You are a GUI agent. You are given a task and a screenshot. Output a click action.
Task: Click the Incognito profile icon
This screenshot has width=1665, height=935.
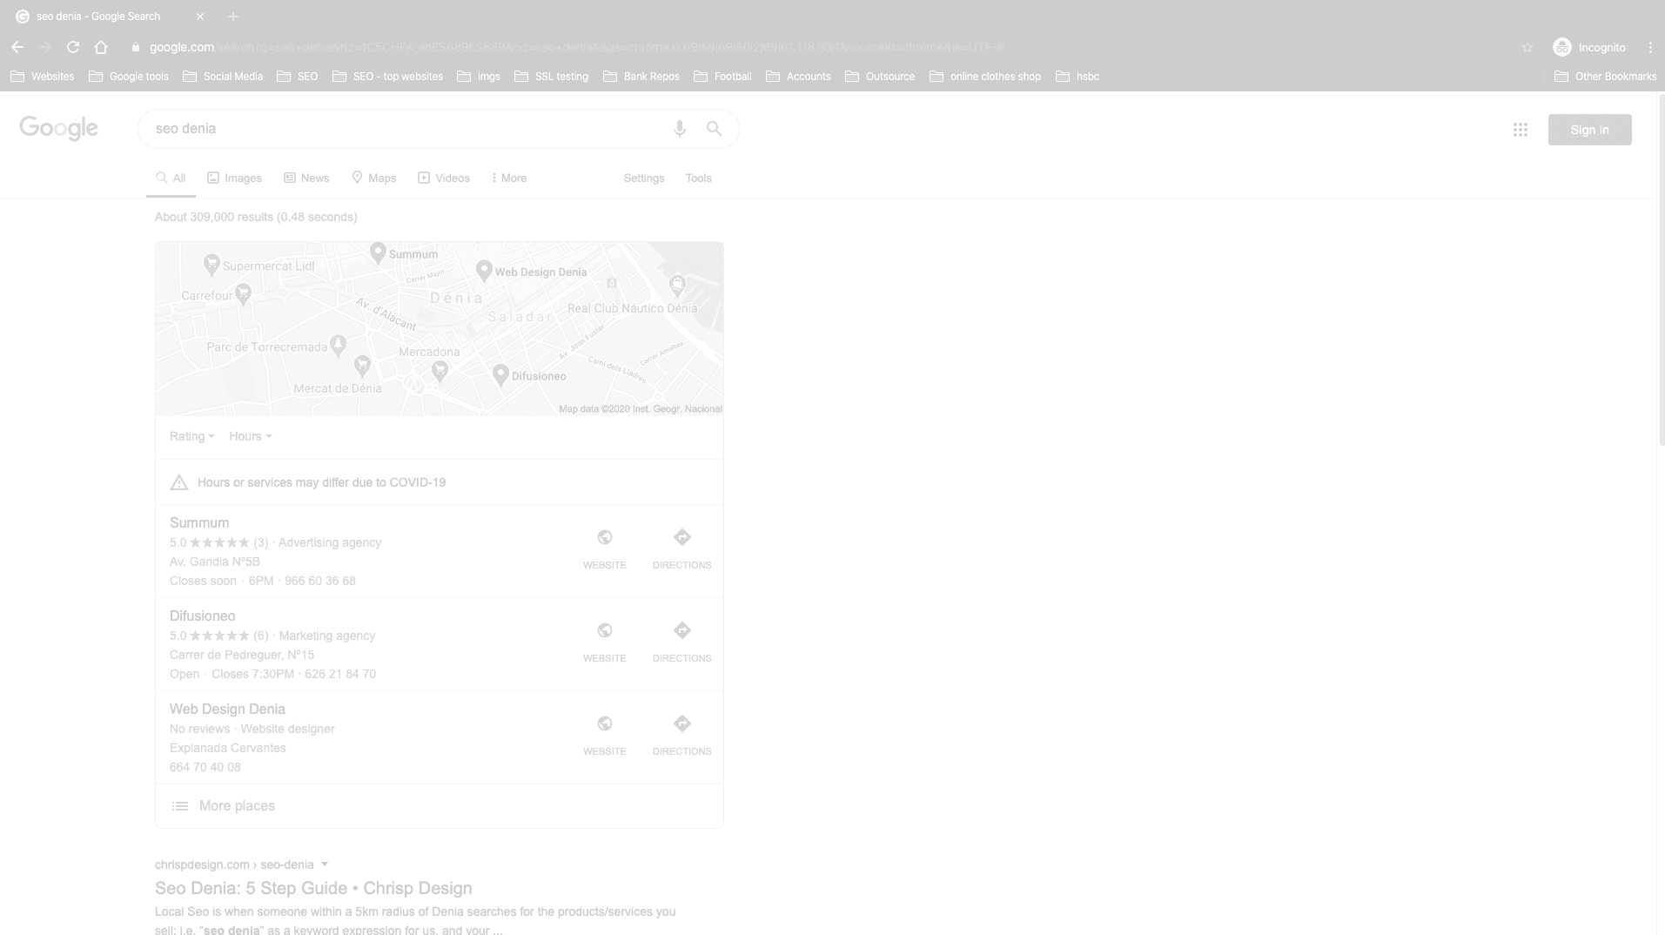(1562, 47)
